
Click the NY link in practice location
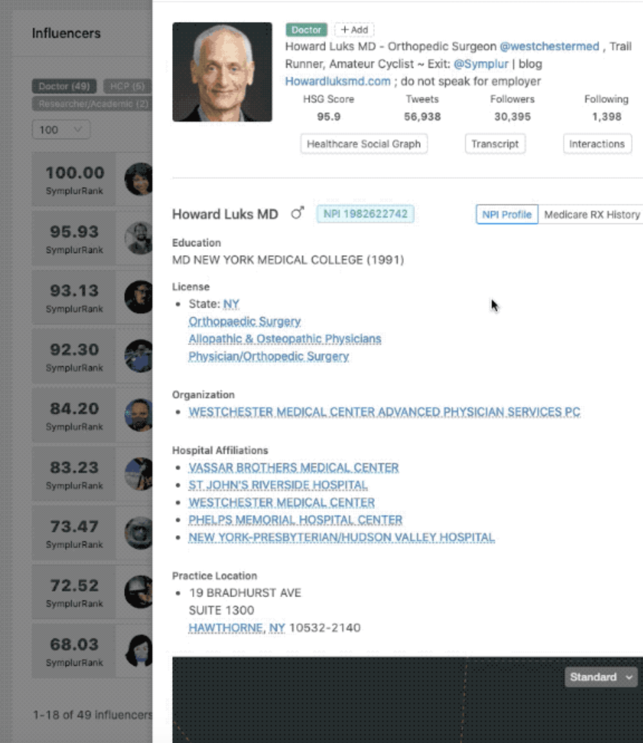277,628
